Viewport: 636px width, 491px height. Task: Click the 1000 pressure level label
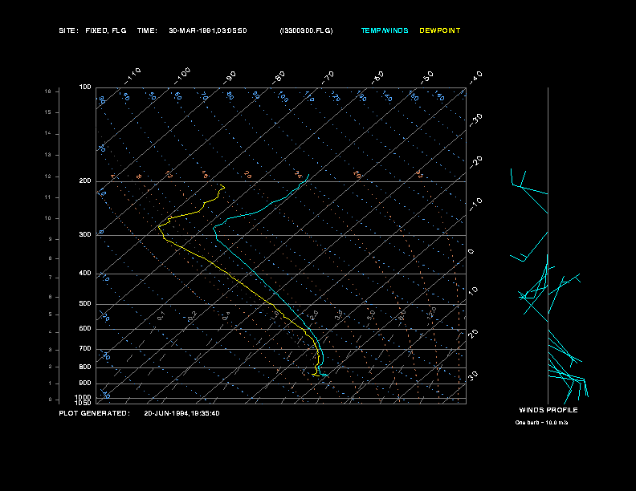coord(84,397)
